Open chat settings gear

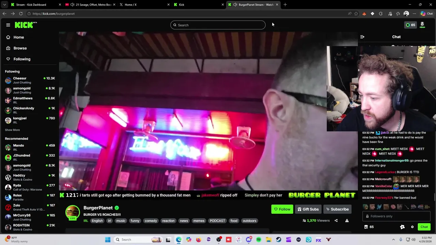tap(412, 227)
